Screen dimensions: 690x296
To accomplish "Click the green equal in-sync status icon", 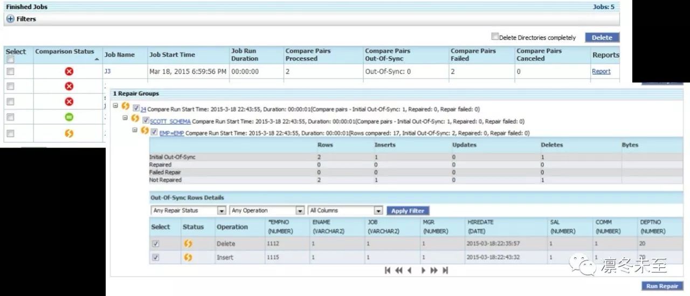I will (69, 117).
